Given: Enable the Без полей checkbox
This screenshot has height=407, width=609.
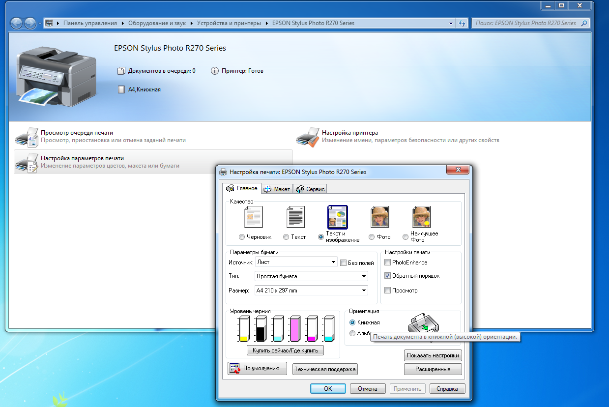Looking at the screenshot, I should pos(344,263).
